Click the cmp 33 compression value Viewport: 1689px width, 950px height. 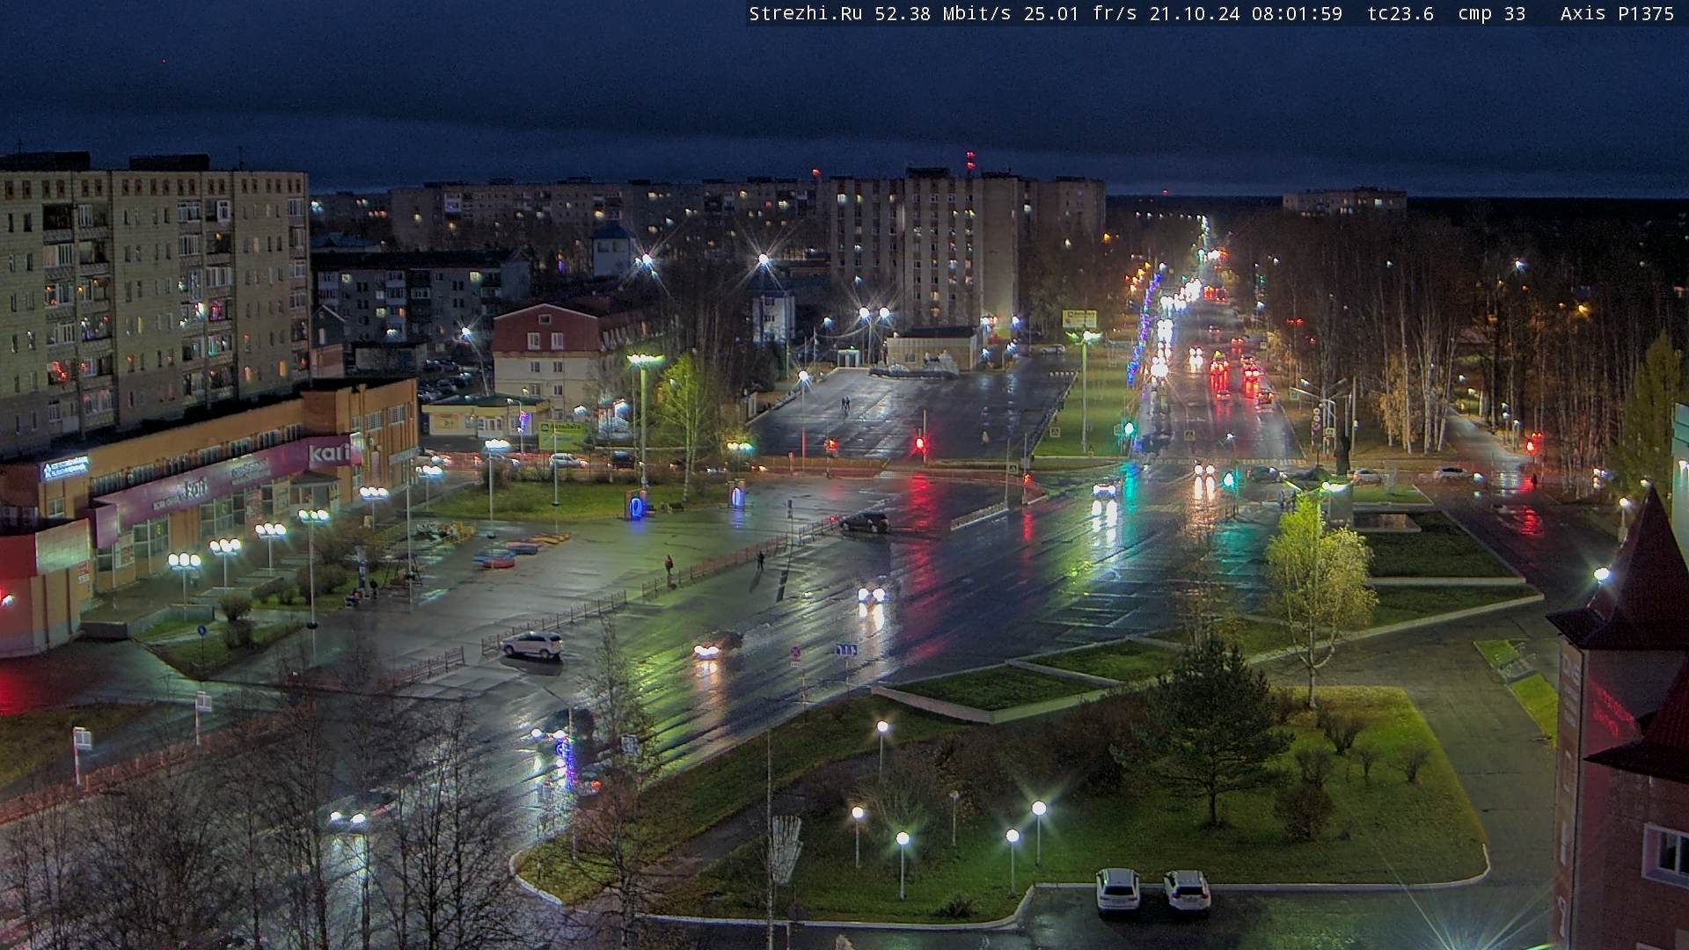click(1491, 14)
